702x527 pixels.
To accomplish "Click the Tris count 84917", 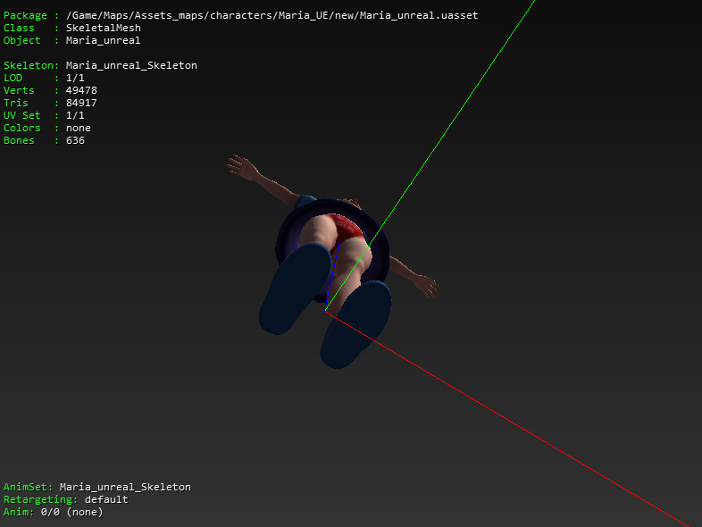I will 81,103.
